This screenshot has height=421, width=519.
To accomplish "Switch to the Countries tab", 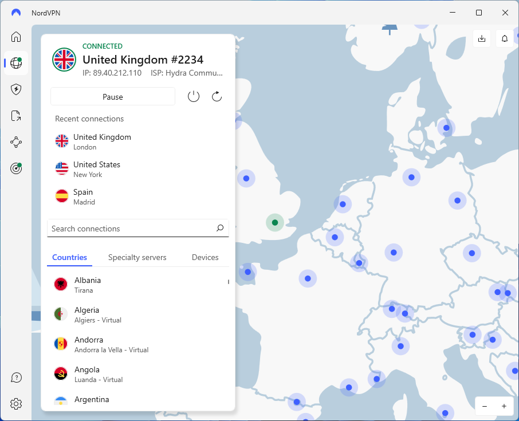I will [x=69, y=258].
